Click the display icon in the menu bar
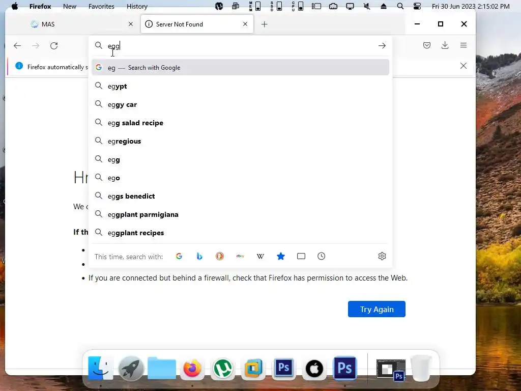521x391 pixels. pos(350,6)
